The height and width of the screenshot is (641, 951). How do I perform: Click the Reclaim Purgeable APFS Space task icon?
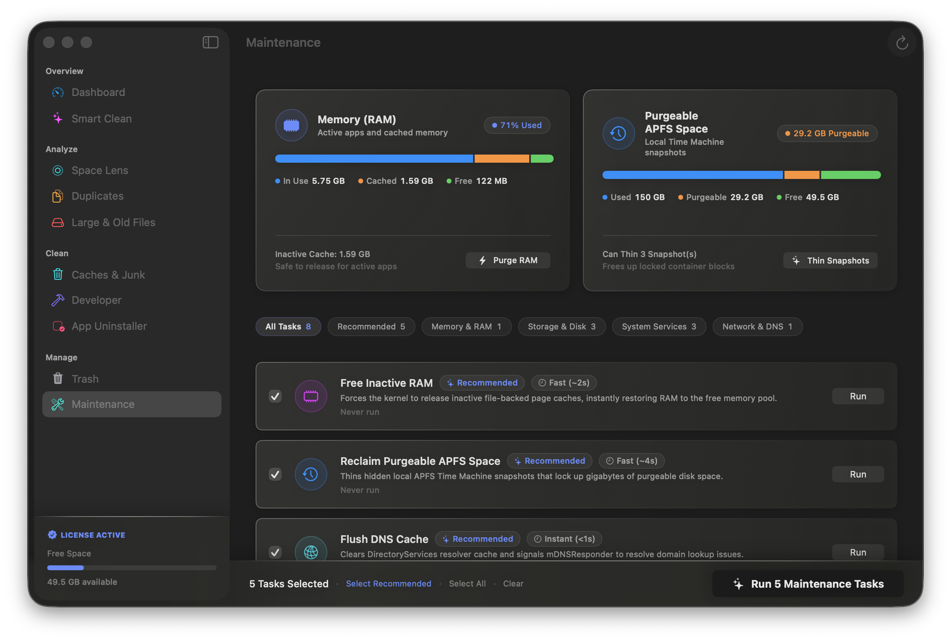coord(311,474)
